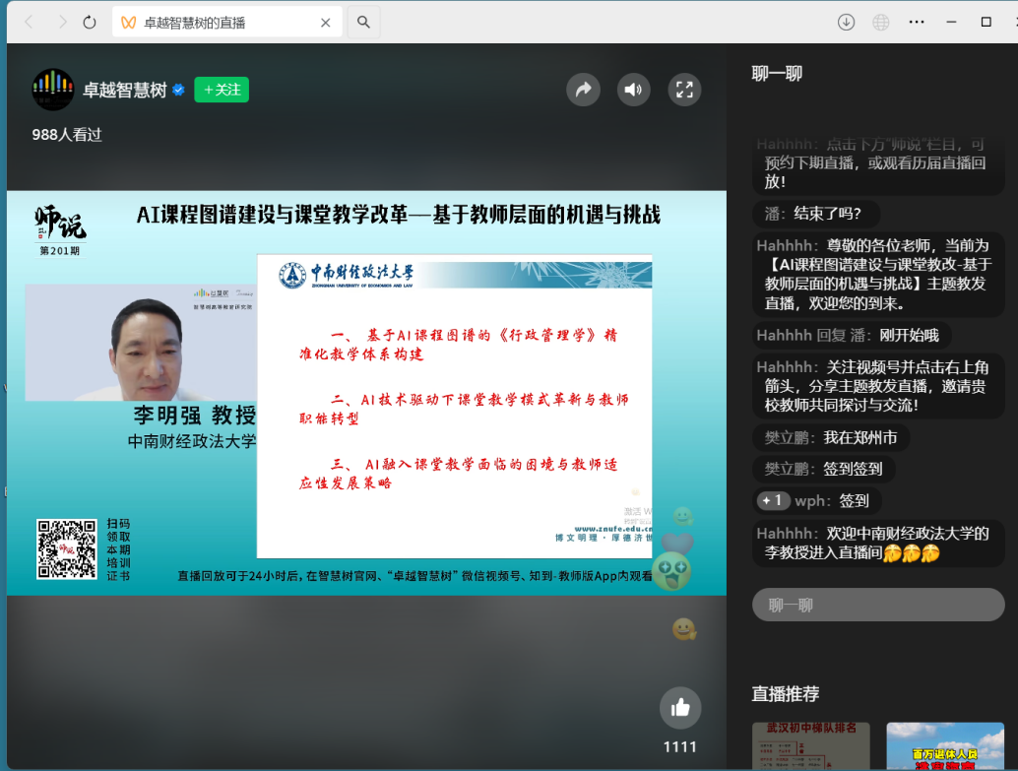
Task: Click the browser forward arrow
Action: pos(61,22)
